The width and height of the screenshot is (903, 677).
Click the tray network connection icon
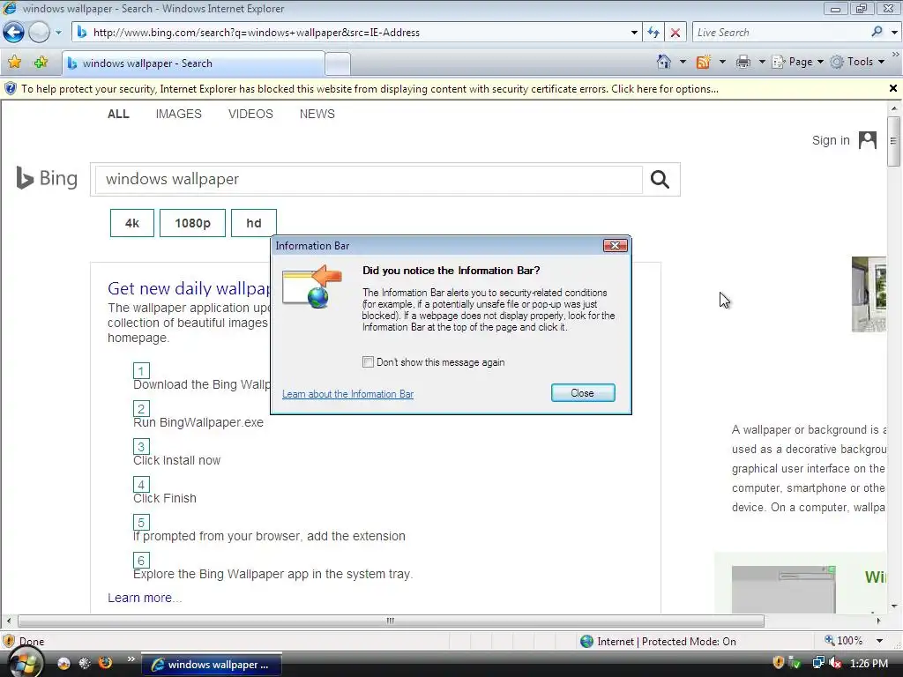817,663
